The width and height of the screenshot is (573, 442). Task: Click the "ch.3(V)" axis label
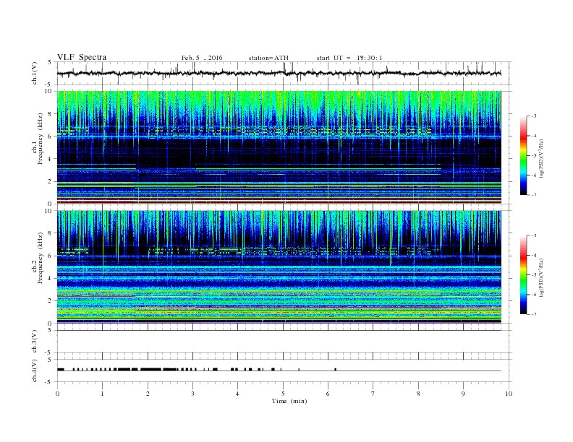[35, 342]
